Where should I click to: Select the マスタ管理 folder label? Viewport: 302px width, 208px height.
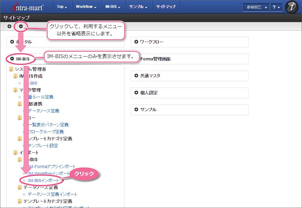(x=30, y=90)
